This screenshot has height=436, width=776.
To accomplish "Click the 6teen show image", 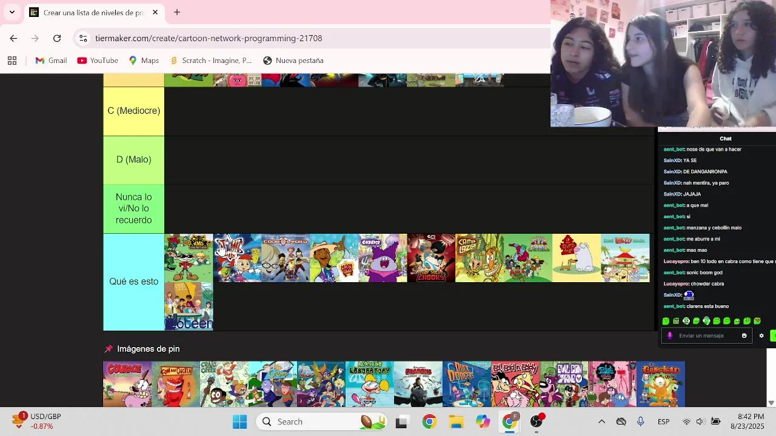I will [x=189, y=306].
